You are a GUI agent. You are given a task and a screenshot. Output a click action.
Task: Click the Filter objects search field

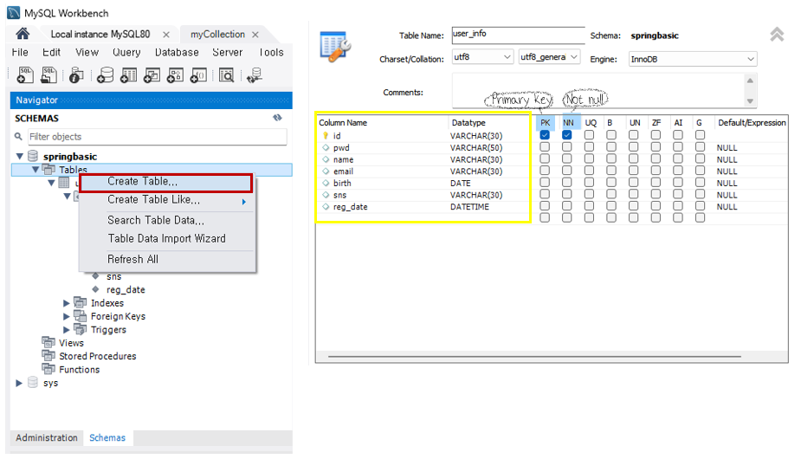click(x=158, y=137)
